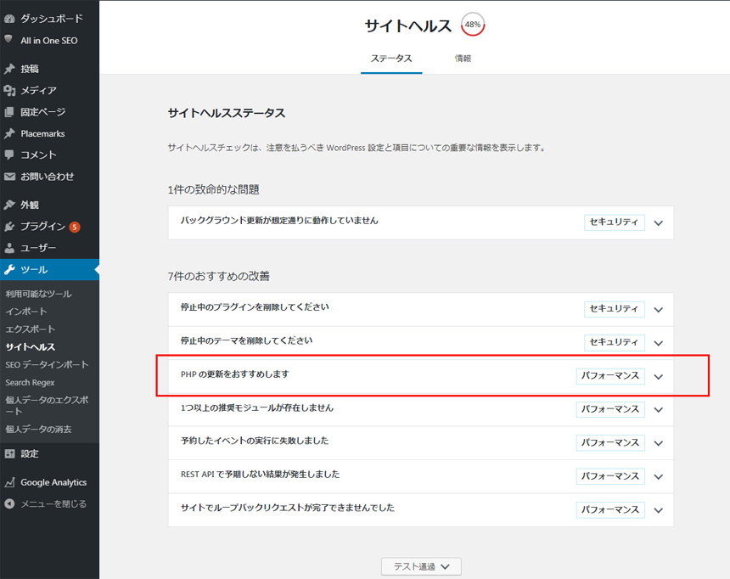The image size is (730, 579).
Task: Click 1つ以上の推奨モジュールが存在しません text
Action: click(257, 408)
